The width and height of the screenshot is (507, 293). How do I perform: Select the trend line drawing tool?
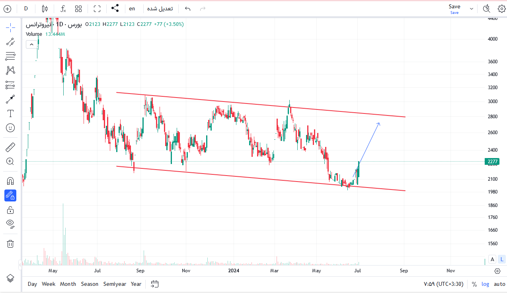click(x=10, y=42)
